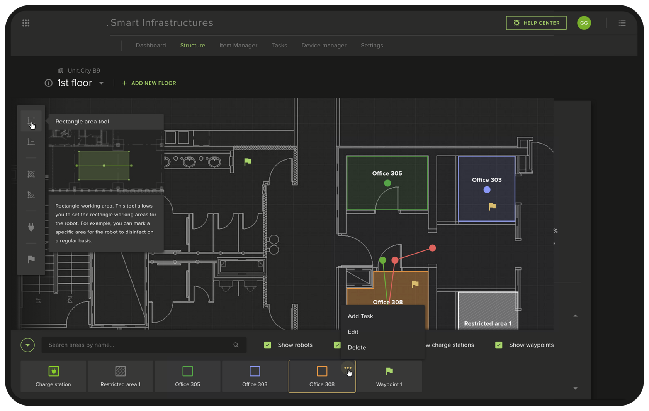Open the GG user avatar
Viewport: 649px width, 411px height.
click(584, 23)
